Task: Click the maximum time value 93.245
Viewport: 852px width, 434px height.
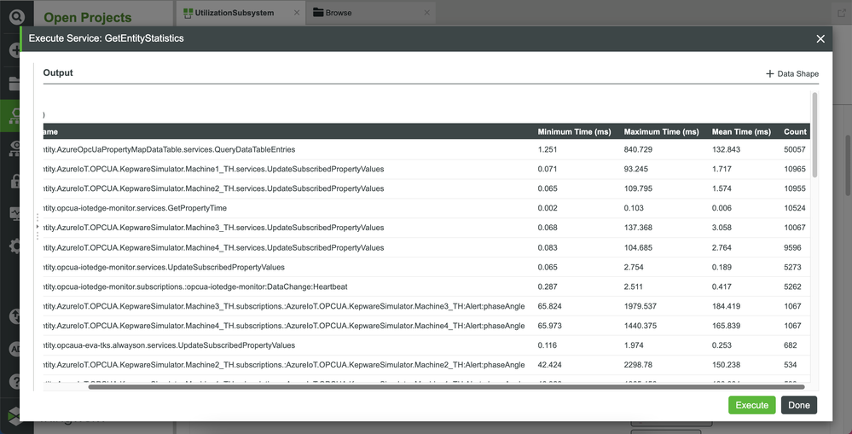Action: (x=635, y=169)
